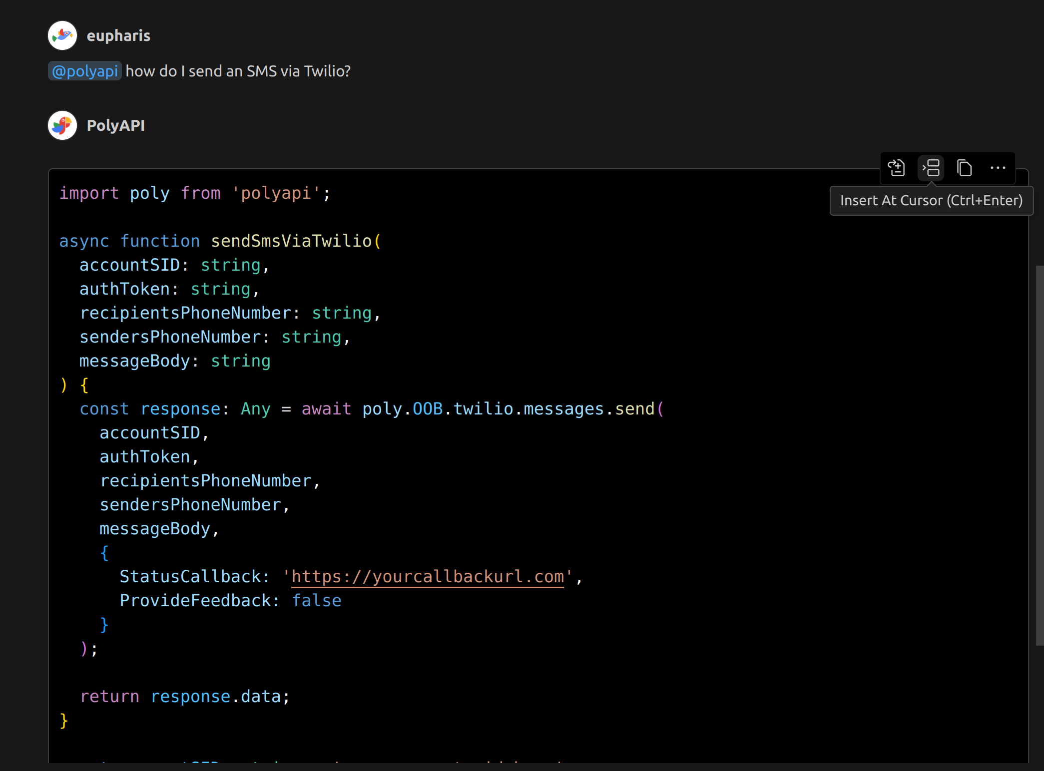Open the https://yourcallbackurl.com link
The height and width of the screenshot is (771, 1044).
click(x=428, y=576)
